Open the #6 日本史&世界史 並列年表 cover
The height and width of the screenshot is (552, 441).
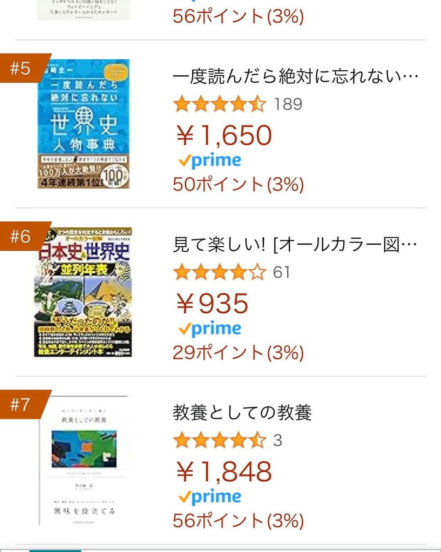click(x=83, y=292)
